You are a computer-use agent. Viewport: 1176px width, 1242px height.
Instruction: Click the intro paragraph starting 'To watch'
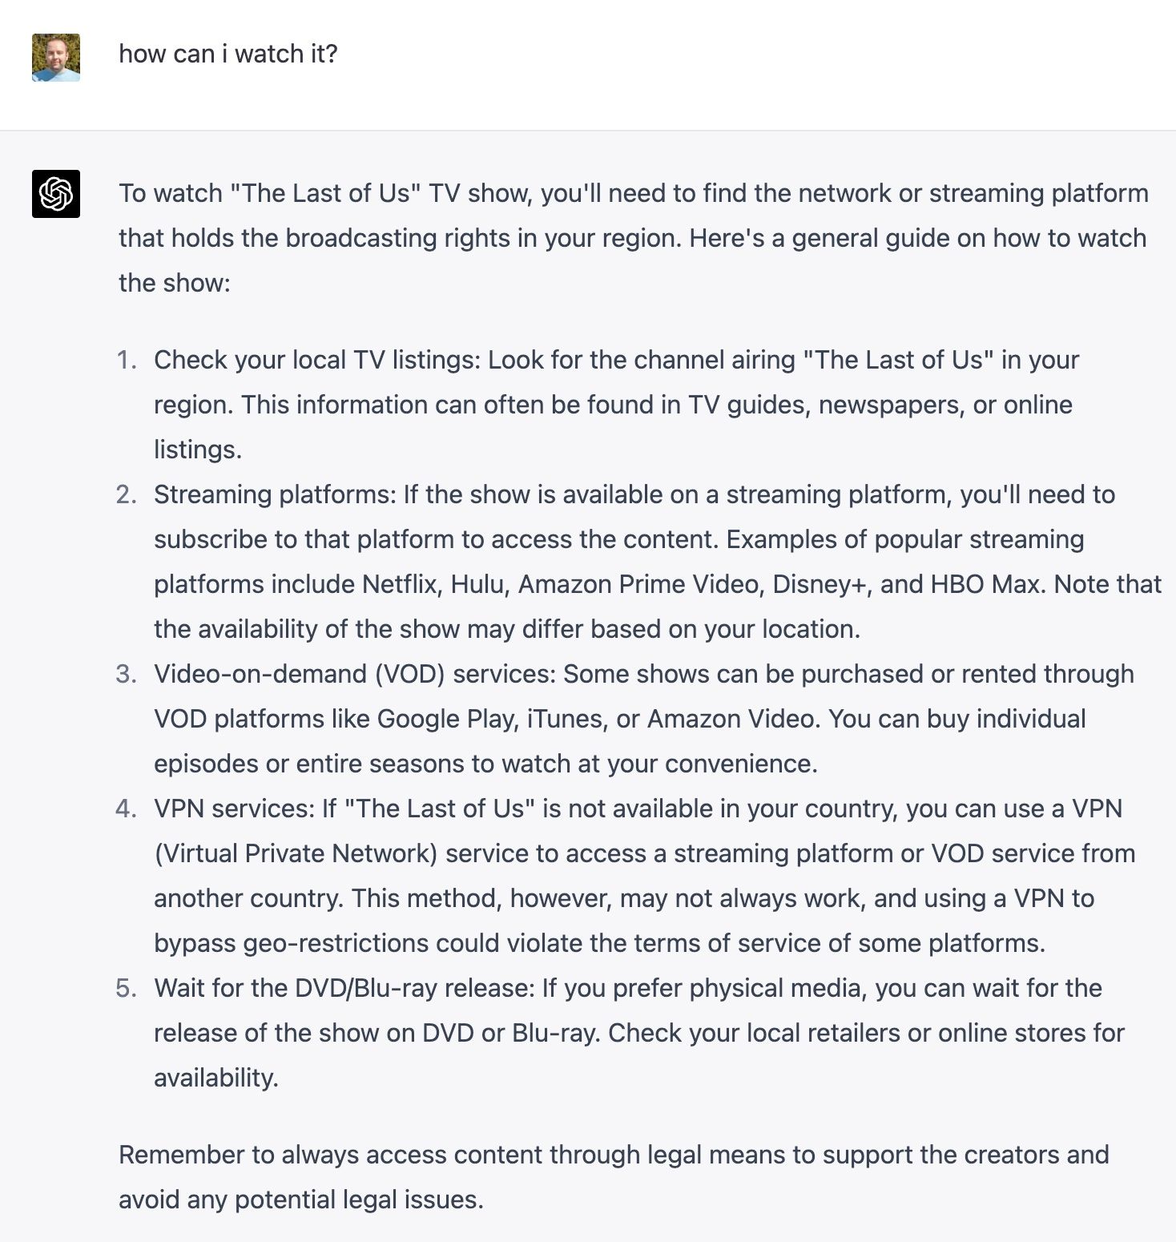(x=634, y=238)
